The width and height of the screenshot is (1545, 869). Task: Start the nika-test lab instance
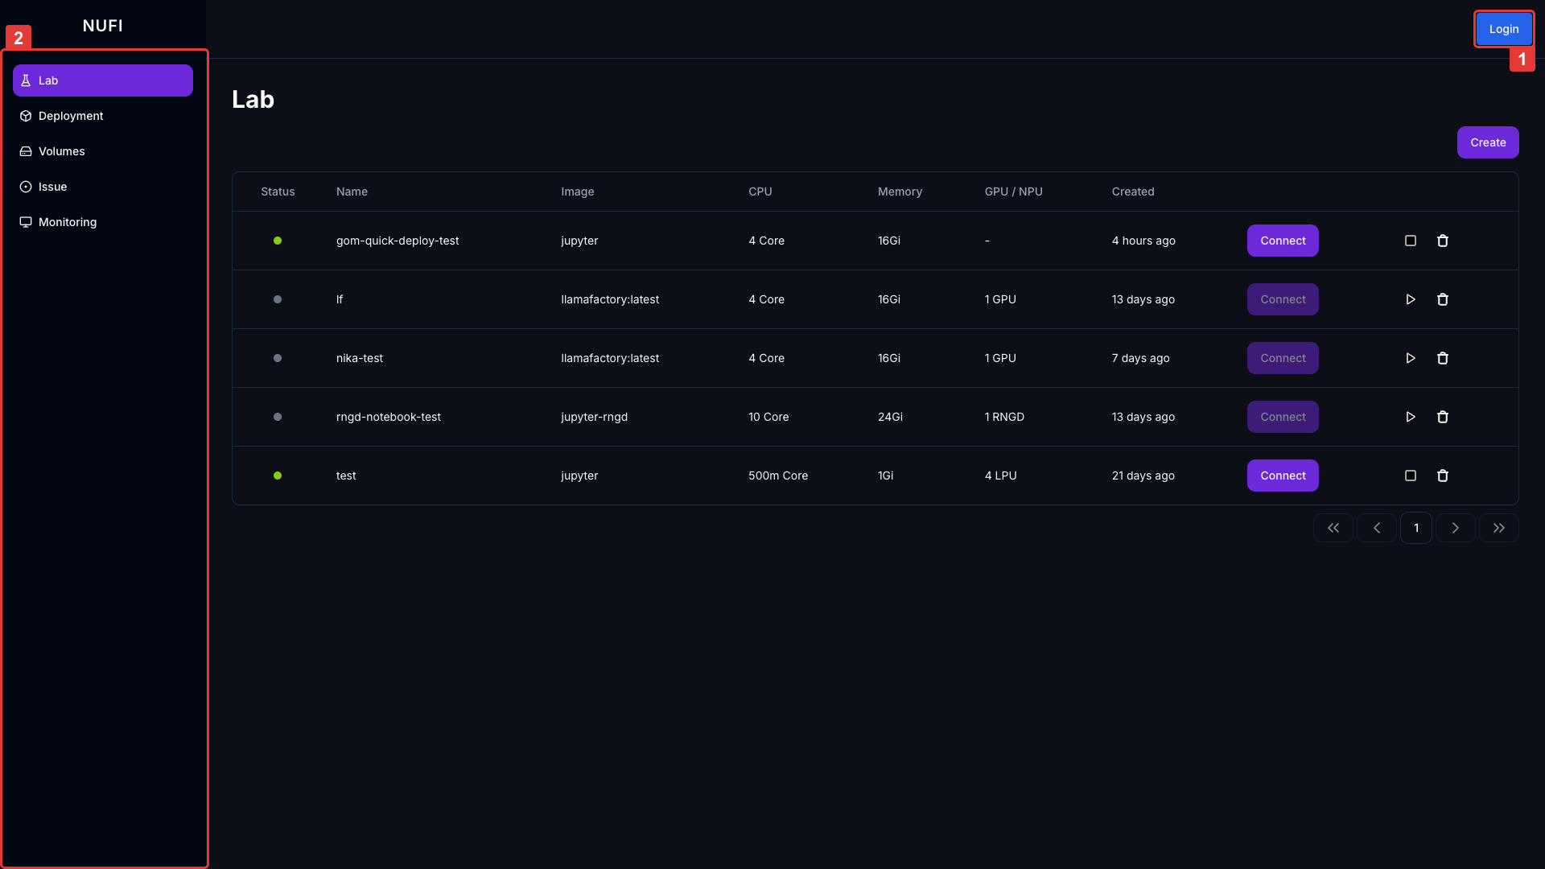[1410, 358]
